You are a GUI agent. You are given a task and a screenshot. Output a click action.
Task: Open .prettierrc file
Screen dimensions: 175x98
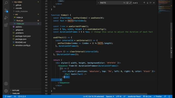coord(19,33)
